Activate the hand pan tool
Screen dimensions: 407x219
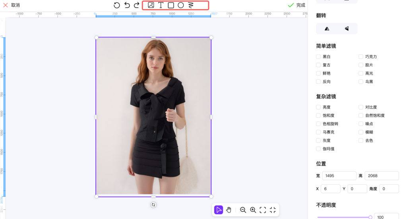click(229, 209)
